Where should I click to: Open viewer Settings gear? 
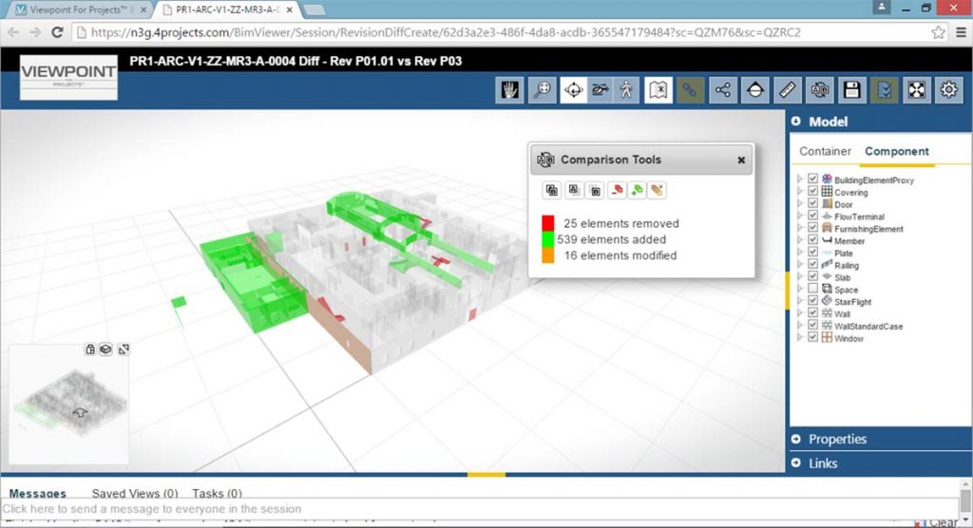coord(949,90)
